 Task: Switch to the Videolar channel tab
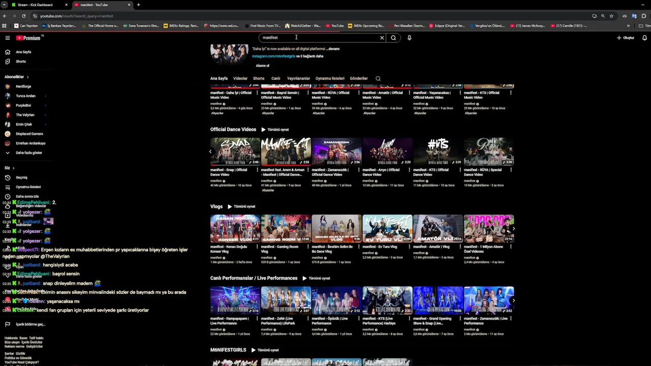[x=240, y=78]
